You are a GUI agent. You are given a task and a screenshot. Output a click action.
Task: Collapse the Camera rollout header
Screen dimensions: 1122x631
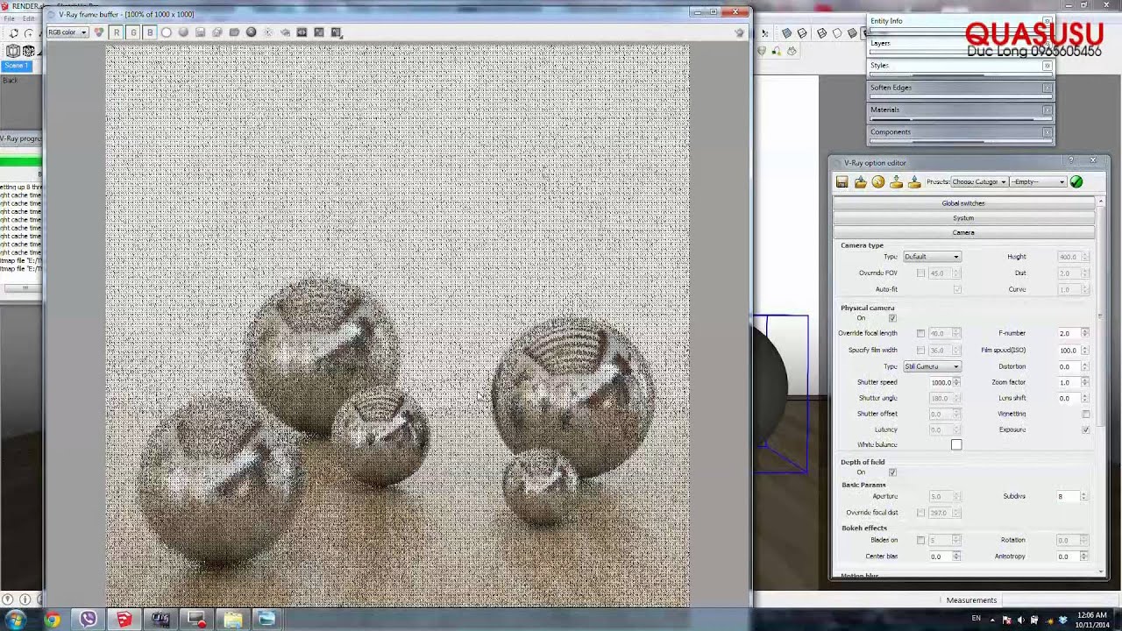tap(963, 232)
